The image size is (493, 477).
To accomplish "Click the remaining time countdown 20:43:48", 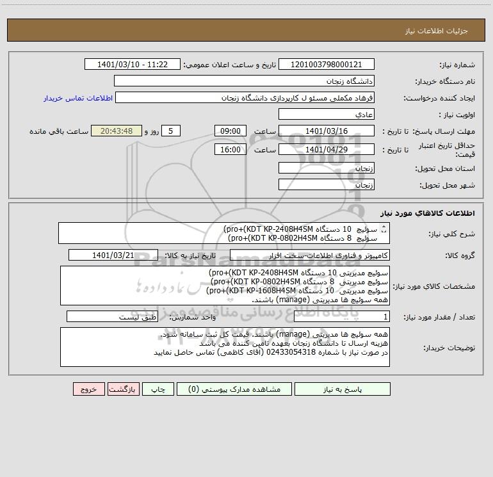I will coord(117,131).
